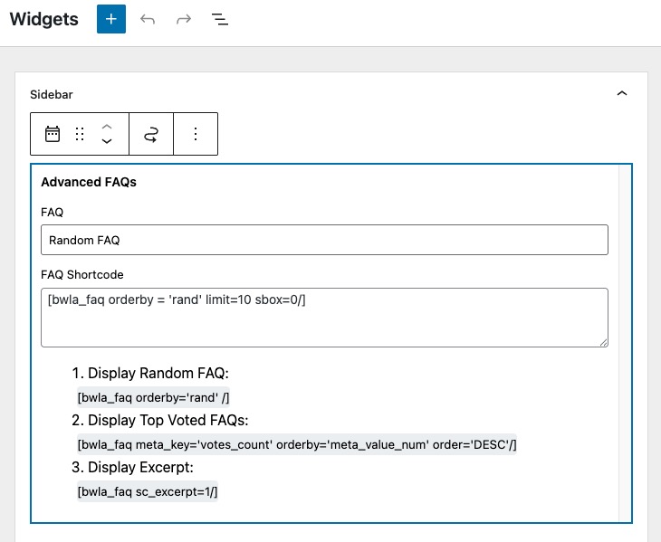Open the three-dot block options menu
This screenshot has width=661, height=542.
click(196, 134)
